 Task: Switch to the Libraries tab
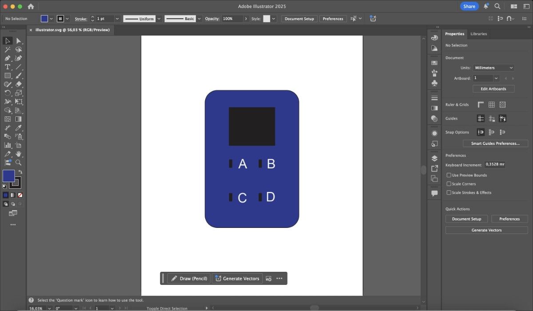tap(479, 34)
